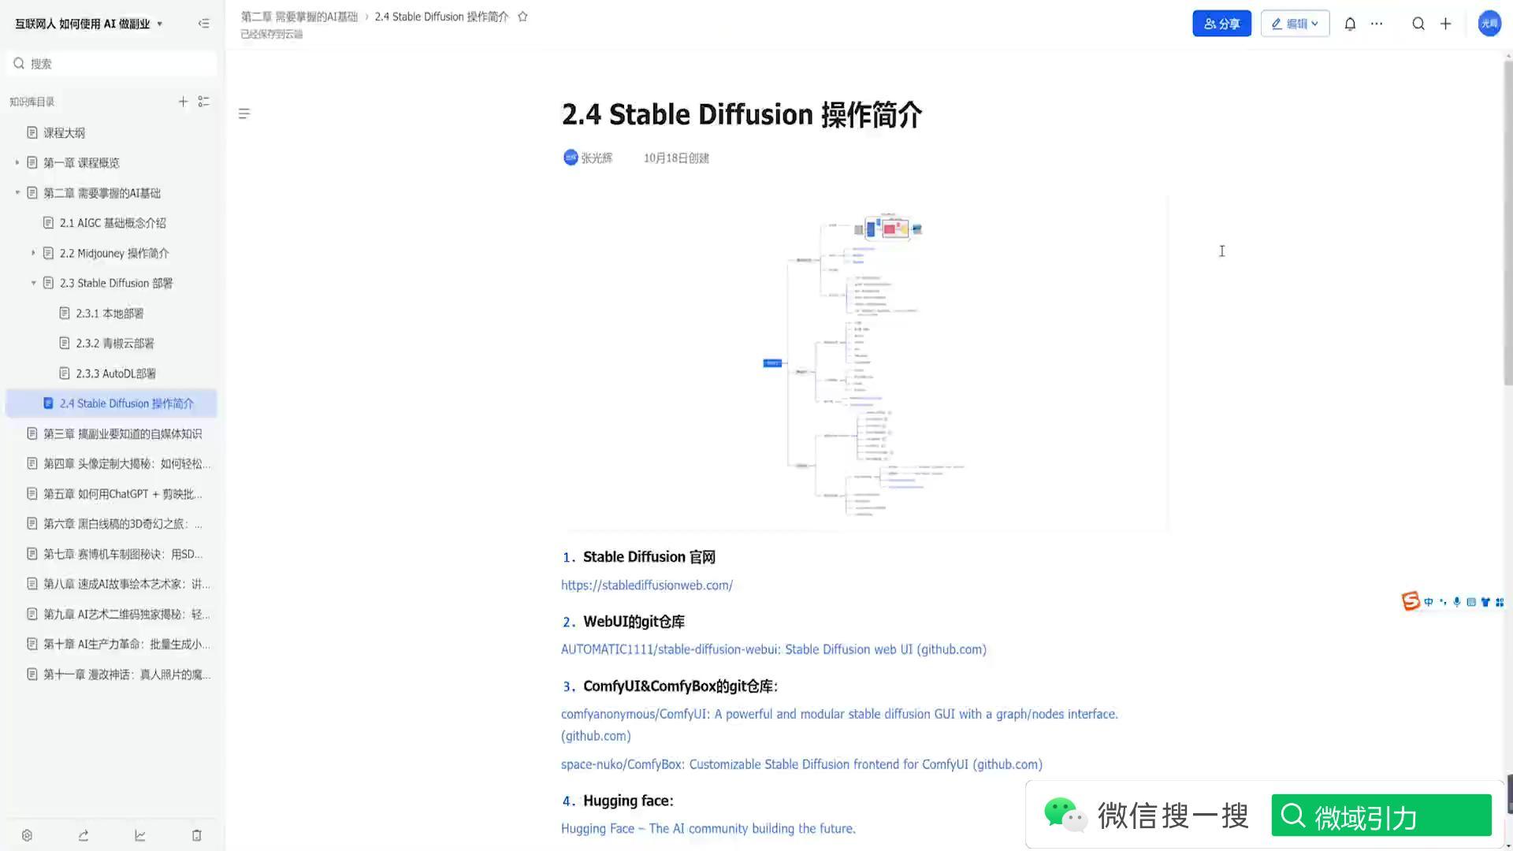
Task: Expand 2.2 Midjouney 操作简介 arrow
Action: [33, 253]
